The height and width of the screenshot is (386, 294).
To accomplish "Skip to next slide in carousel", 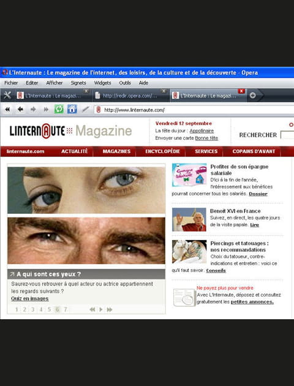I will [x=110, y=309].
